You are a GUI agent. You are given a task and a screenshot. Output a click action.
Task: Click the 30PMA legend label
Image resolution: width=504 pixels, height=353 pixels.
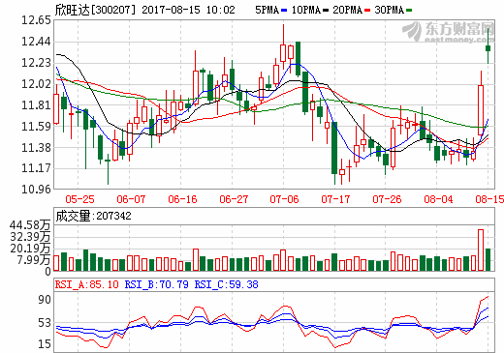click(390, 10)
